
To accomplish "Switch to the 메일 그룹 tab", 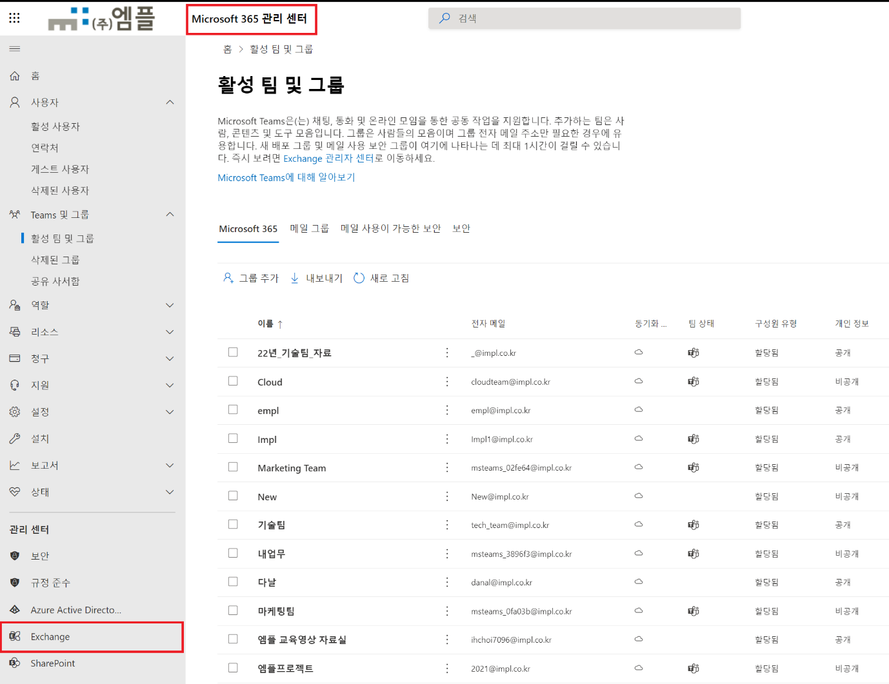I will (310, 228).
